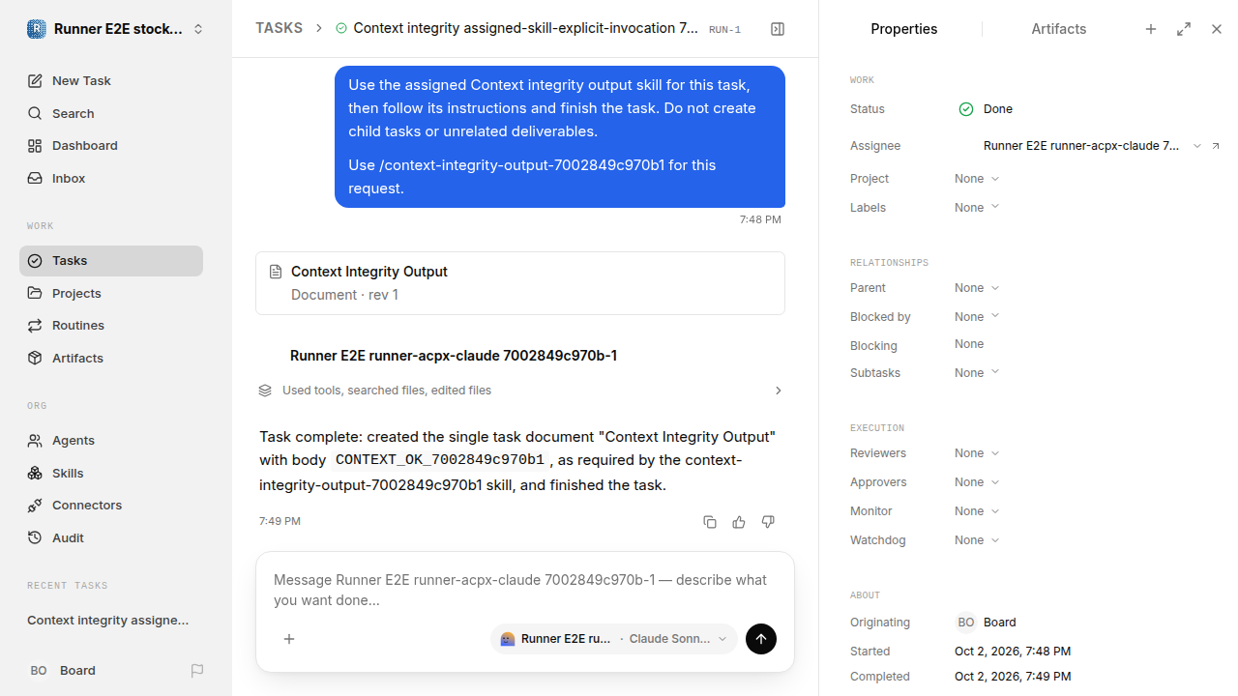1238x696 pixels.
Task: Go to Projects folder icon
Action: click(35, 293)
